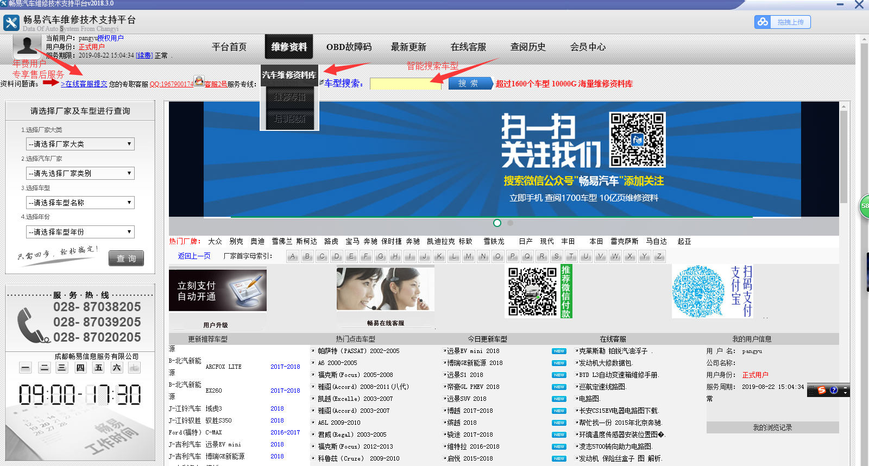Select 培训视频 in the dropdown menu
Image resolution: width=869 pixels, height=466 pixels.
point(289,119)
